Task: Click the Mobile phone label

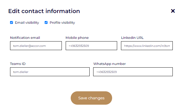Action: [77, 38]
